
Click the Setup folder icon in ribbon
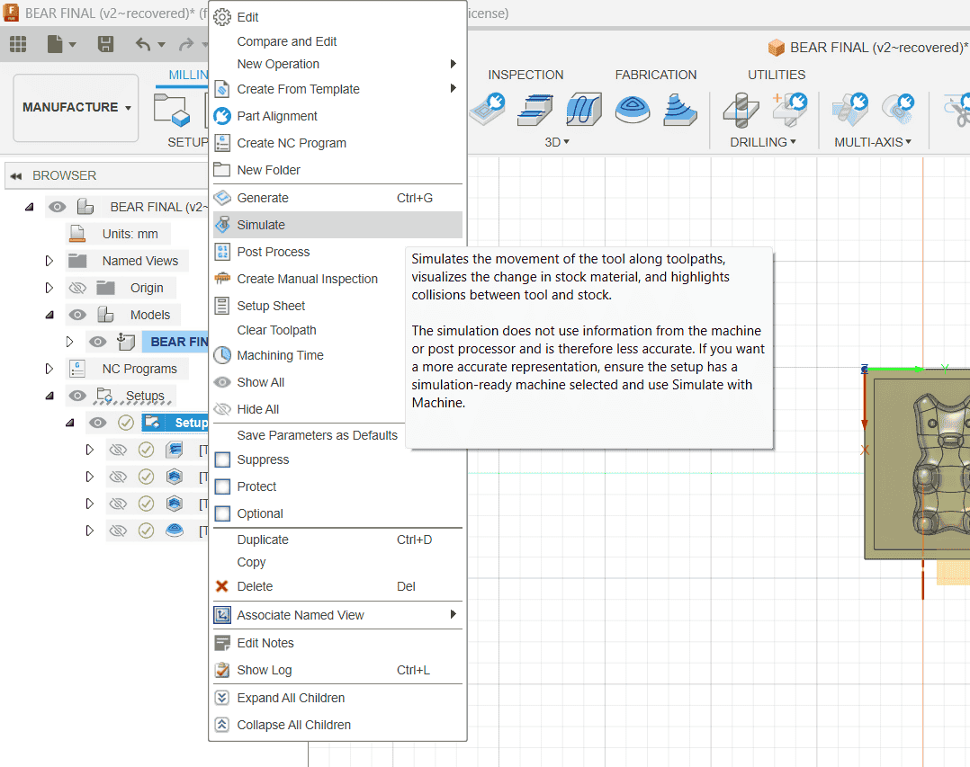(x=173, y=110)
